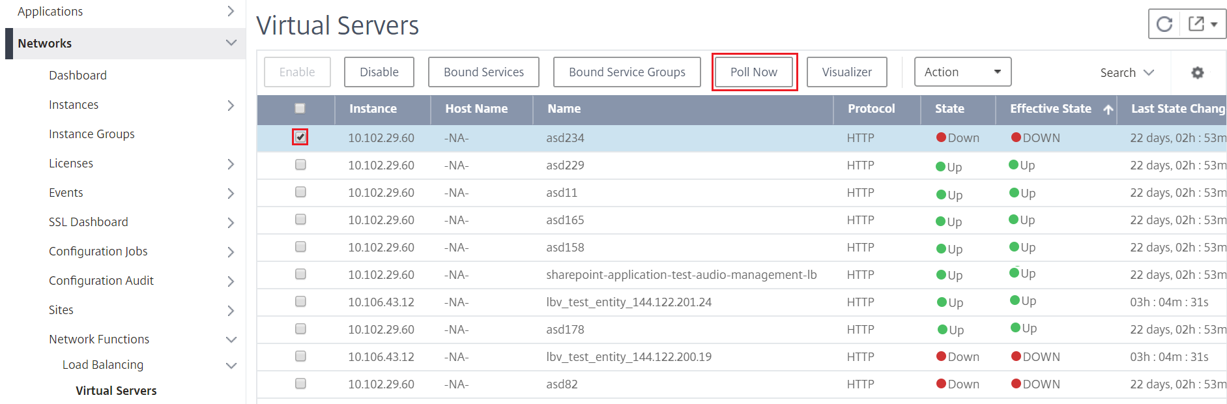Collapse the Network Functions chevron
1227x404 pixels.
(231, 339)
